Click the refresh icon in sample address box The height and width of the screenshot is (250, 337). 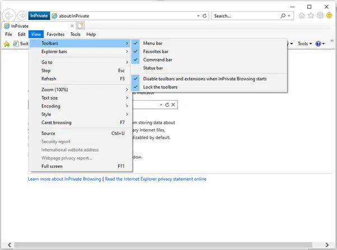click(x=167, y=105)
